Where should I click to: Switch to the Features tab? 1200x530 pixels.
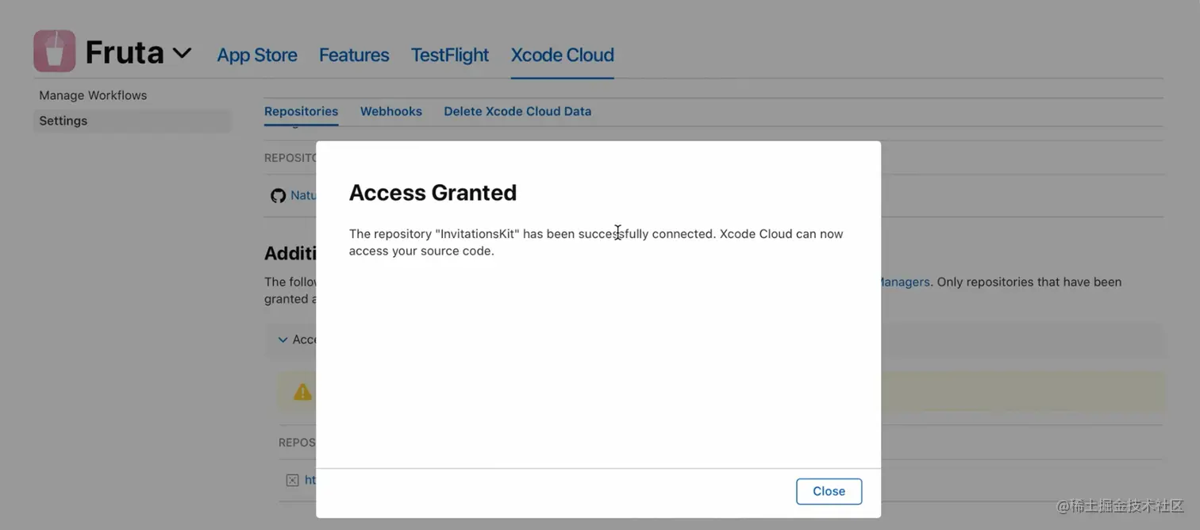(x=354, y=55)
